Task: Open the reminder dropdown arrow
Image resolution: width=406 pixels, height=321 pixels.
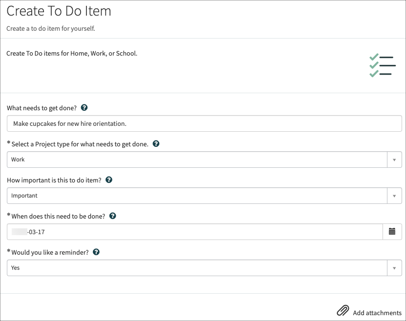Action: [x=394, y=268]
